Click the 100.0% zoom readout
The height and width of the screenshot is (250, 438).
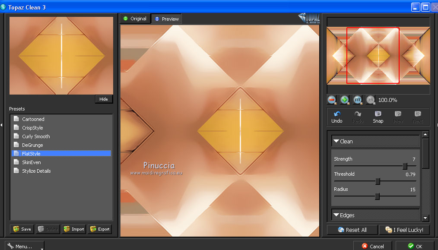pos(387,100)
